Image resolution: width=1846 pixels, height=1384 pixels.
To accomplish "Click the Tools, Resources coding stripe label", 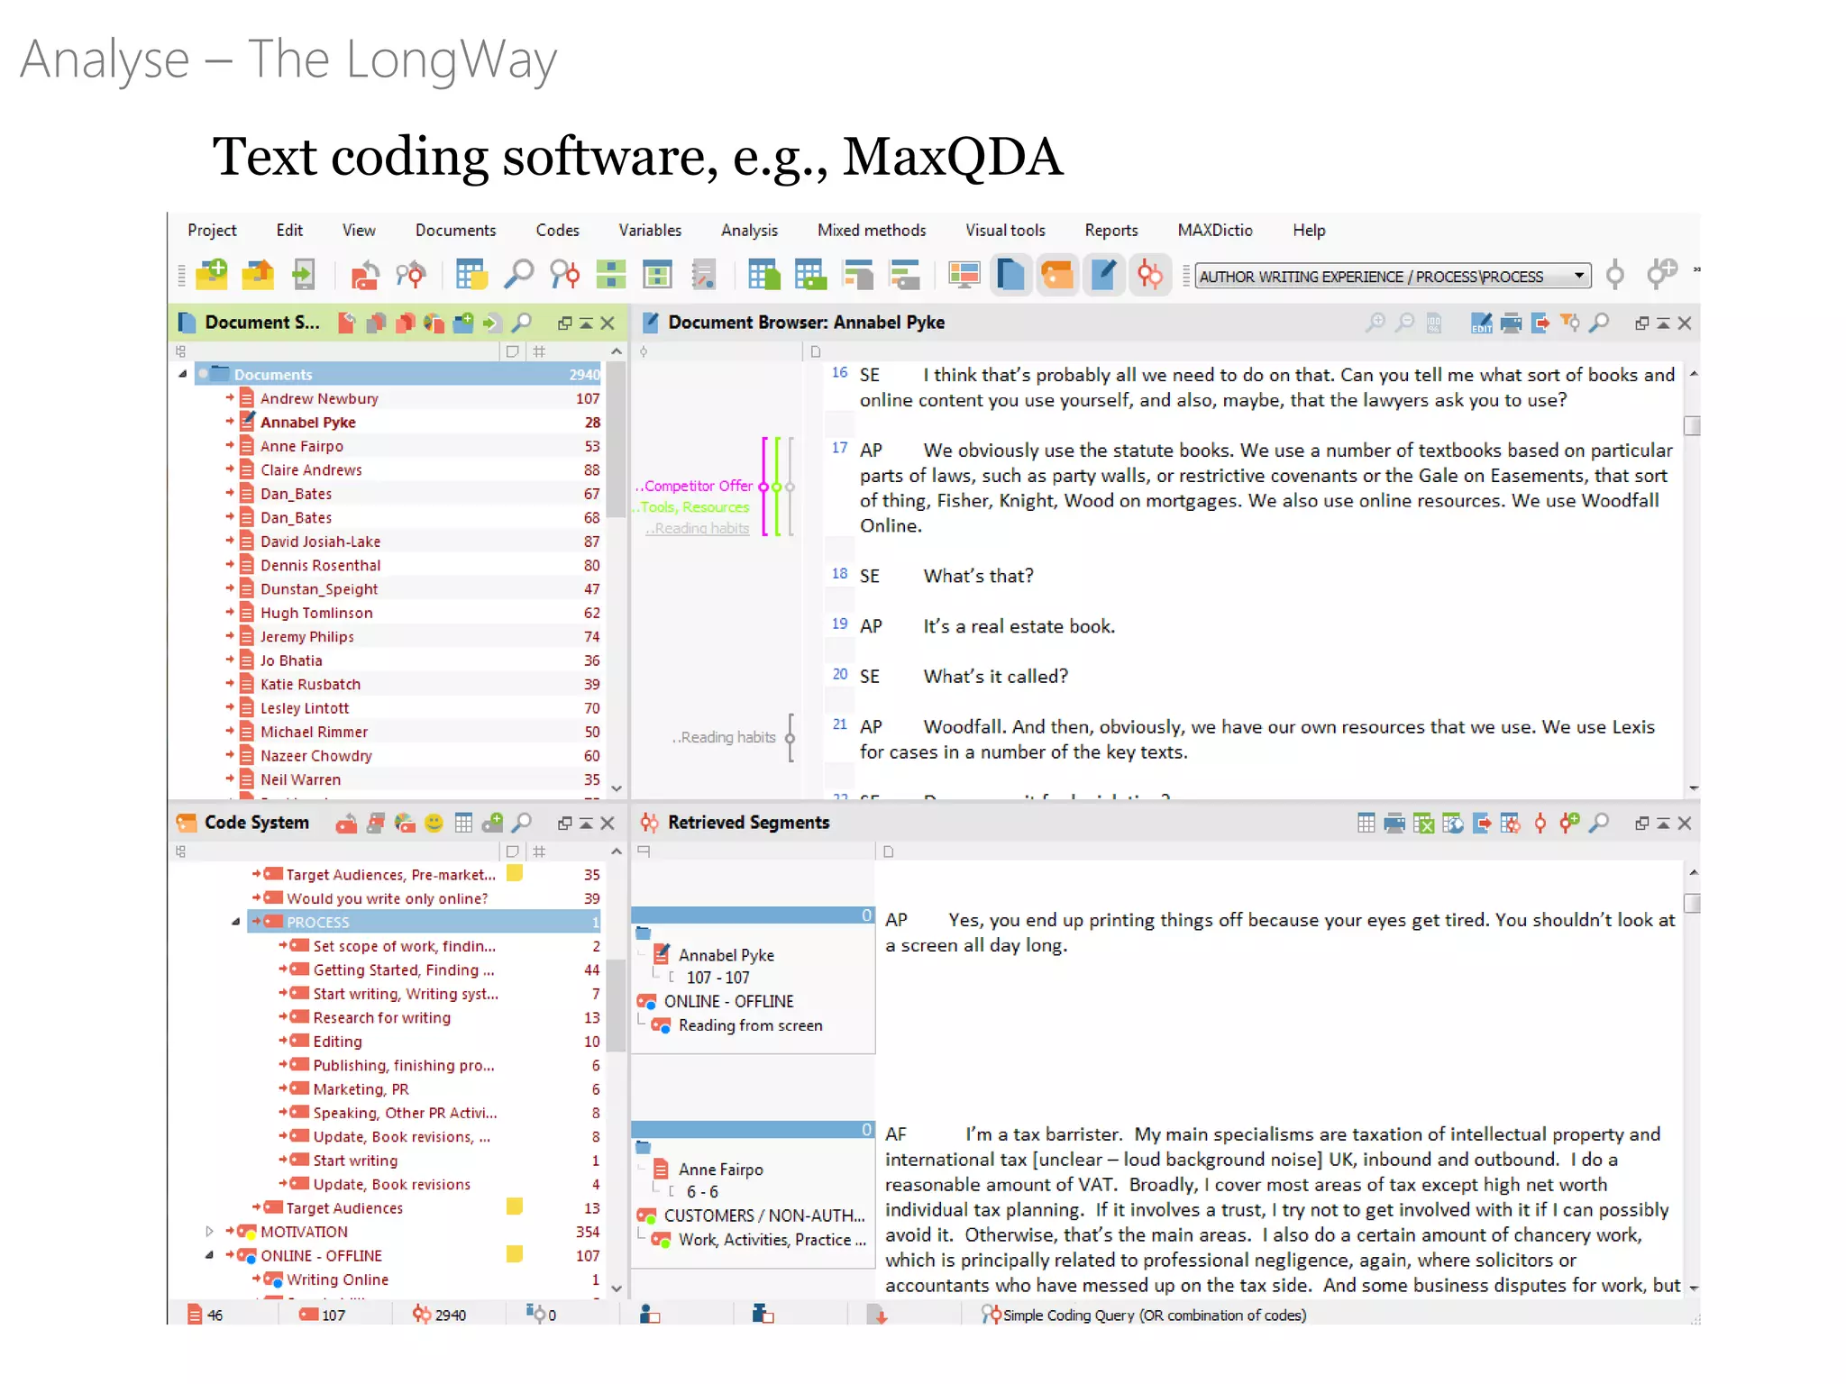I will (693, 507).
